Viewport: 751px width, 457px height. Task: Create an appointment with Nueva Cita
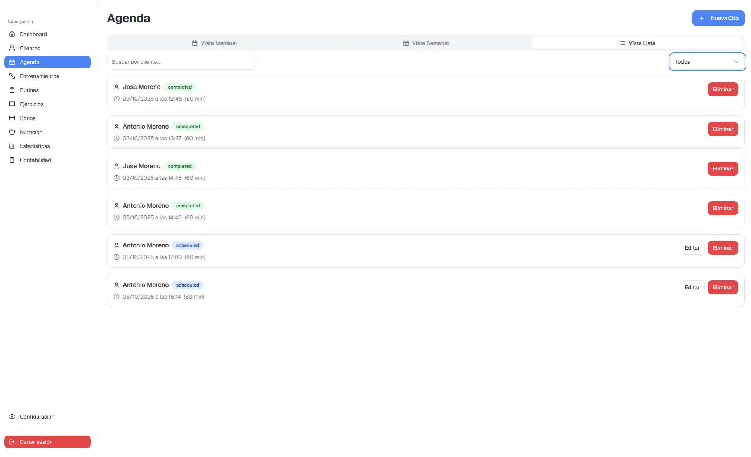(718, 18)
